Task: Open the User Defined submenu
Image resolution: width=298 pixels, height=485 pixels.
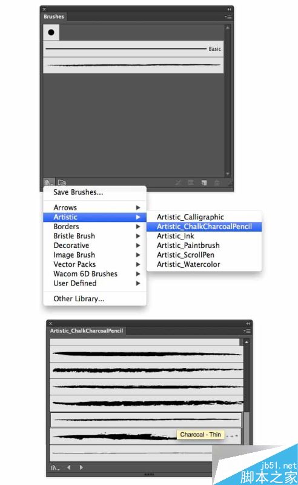Action: [x=95, y=283]
